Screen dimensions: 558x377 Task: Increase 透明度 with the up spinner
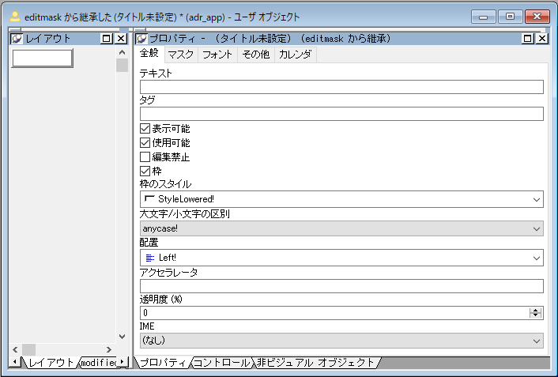[536, 310]
